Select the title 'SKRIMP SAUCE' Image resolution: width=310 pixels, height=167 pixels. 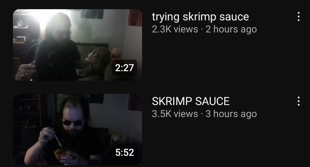pos(191,101)
